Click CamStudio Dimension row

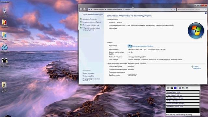(183, 107)
